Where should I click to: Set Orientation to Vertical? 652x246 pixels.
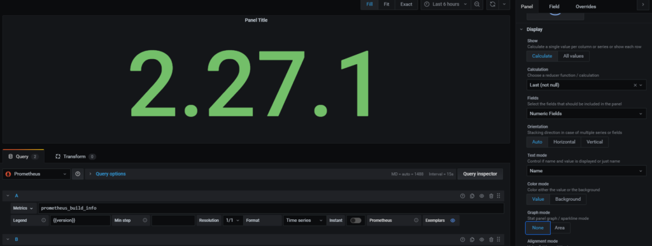pyautogui.click(x=595, y=142)
